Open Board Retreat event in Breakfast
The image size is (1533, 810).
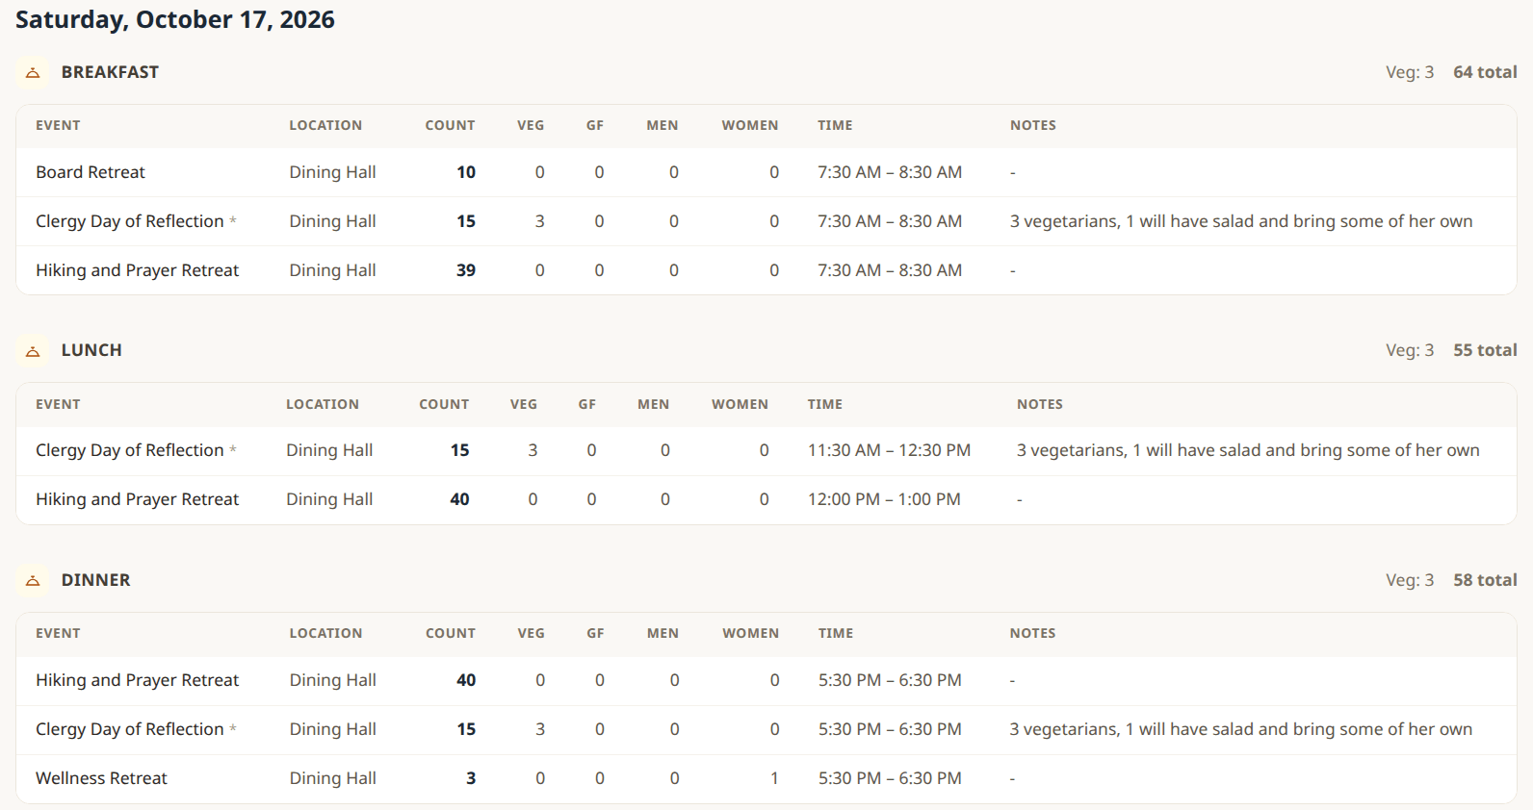[x=91, y=172]
